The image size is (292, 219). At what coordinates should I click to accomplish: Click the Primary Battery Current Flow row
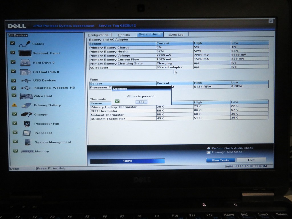179,59
